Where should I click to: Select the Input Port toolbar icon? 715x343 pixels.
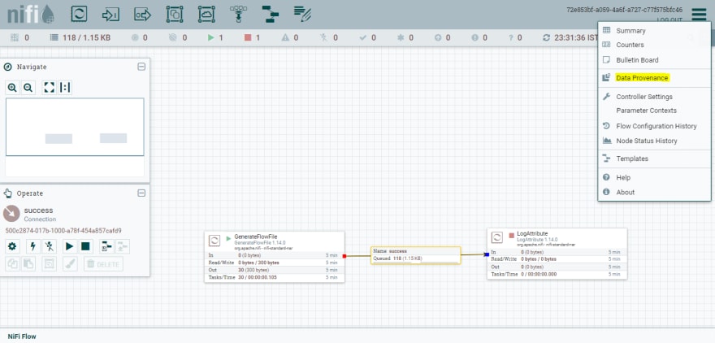(x=110, y=15)
